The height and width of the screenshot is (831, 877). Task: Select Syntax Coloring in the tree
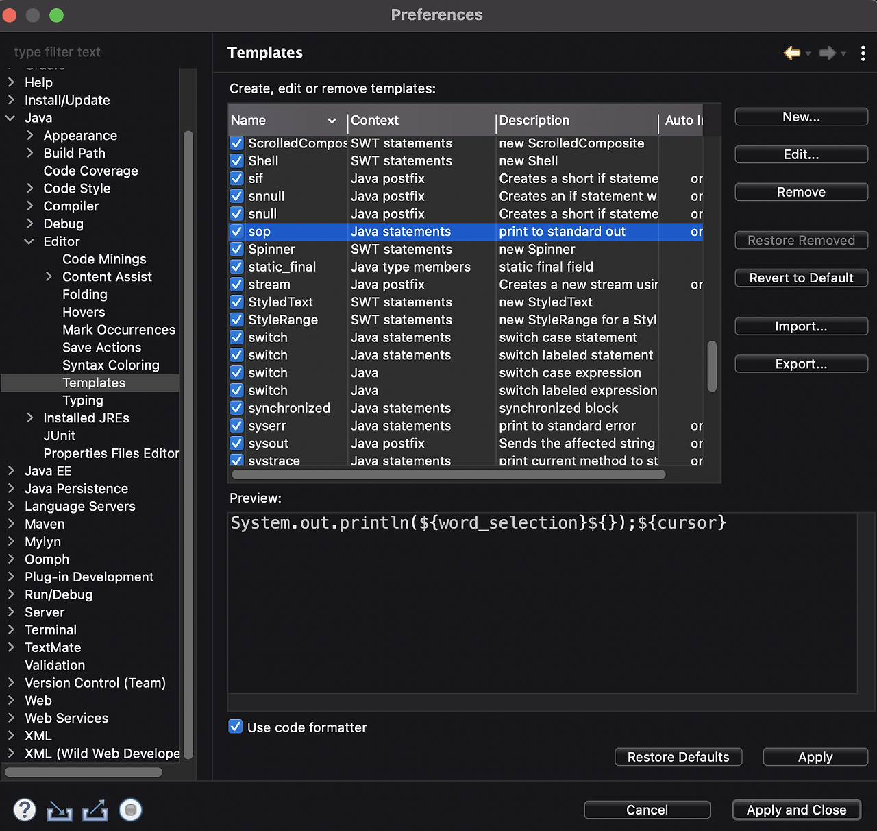point(111,365)
